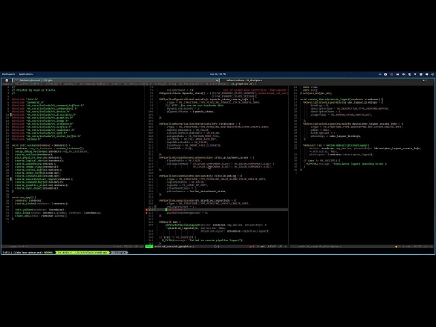Open the renderer.h buffer tab
Screen dimensions: 436x327
pos(53,84)
